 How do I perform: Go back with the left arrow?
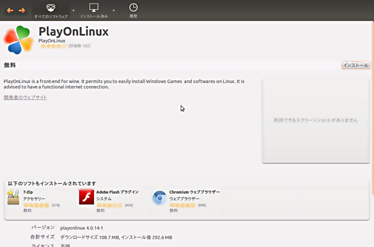(10, 11)
